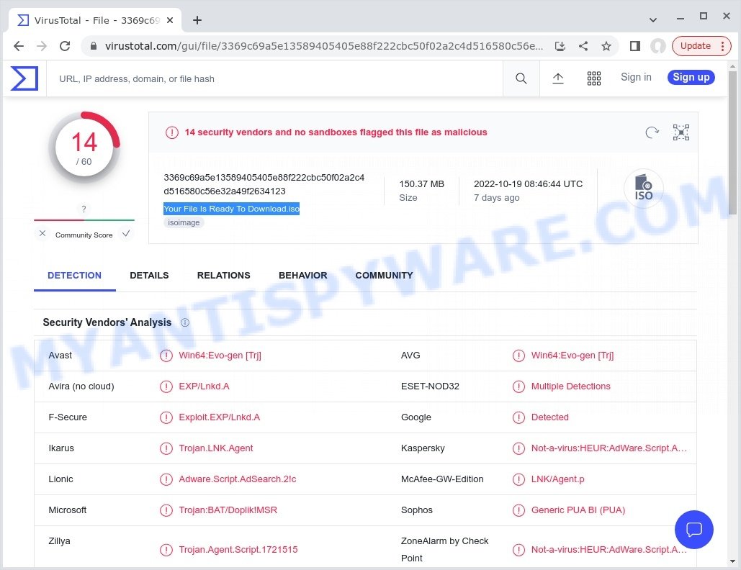Click Trojan.LNK.Agent detection for Ikarus
This screenshot has height=570, width=741.
[215, 448]
